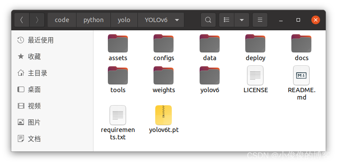Image resolution: width=337 pixels, height=164 pixels.
Task: Expand the YOLOv6 path dropdown arrow
Action: (177, 20)
